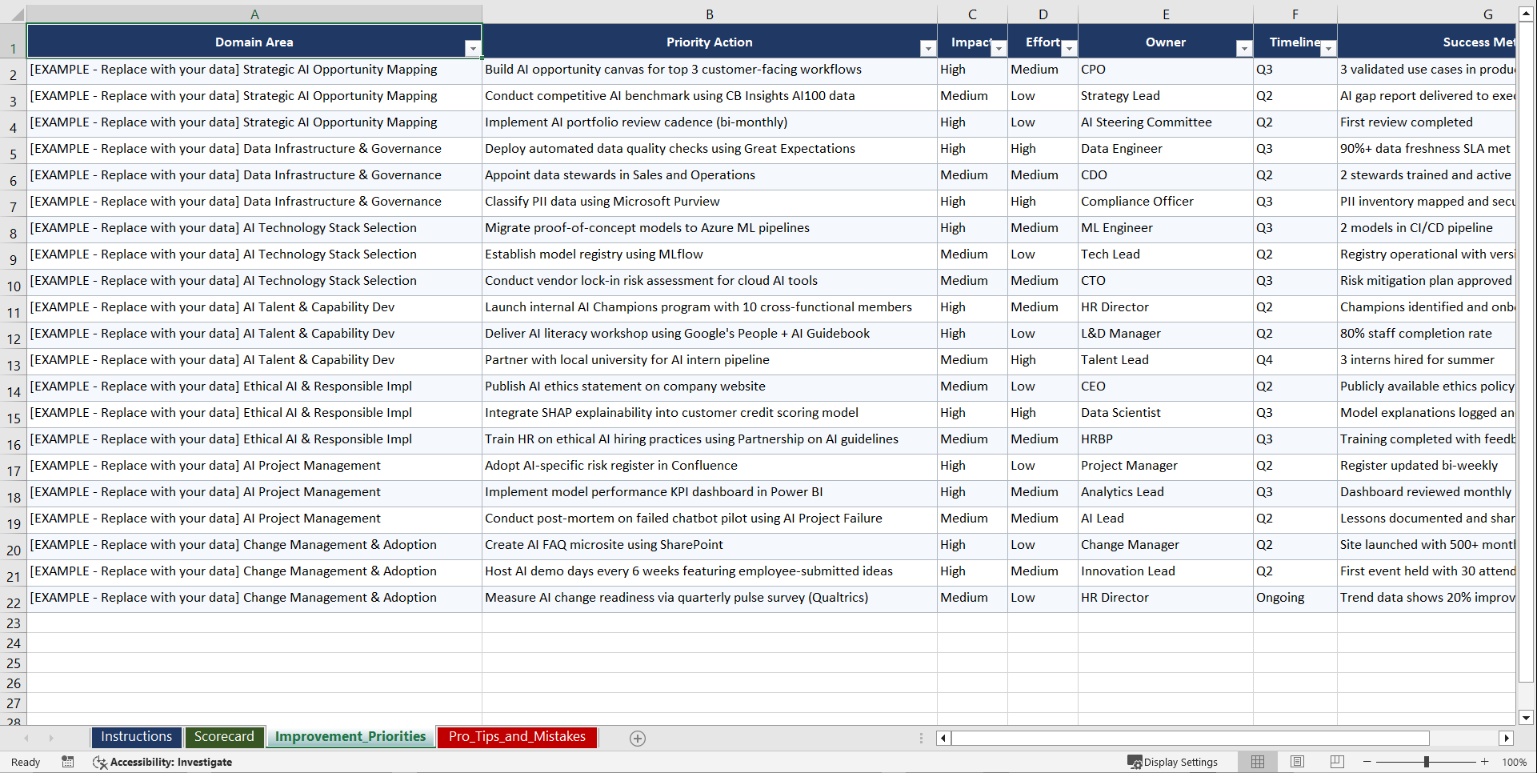Open the Domain Area filter dropdown

(x=474, y=49)
